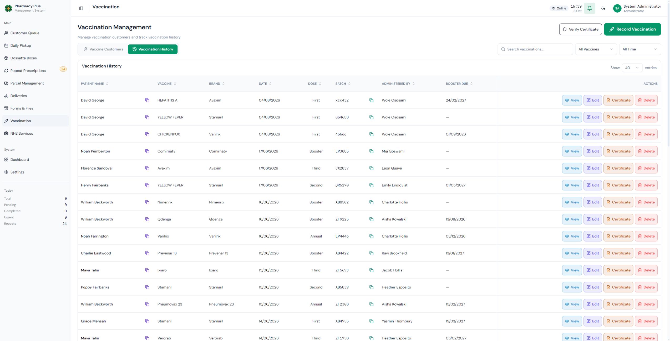Click the Search vaccinations field

[535, 49]
